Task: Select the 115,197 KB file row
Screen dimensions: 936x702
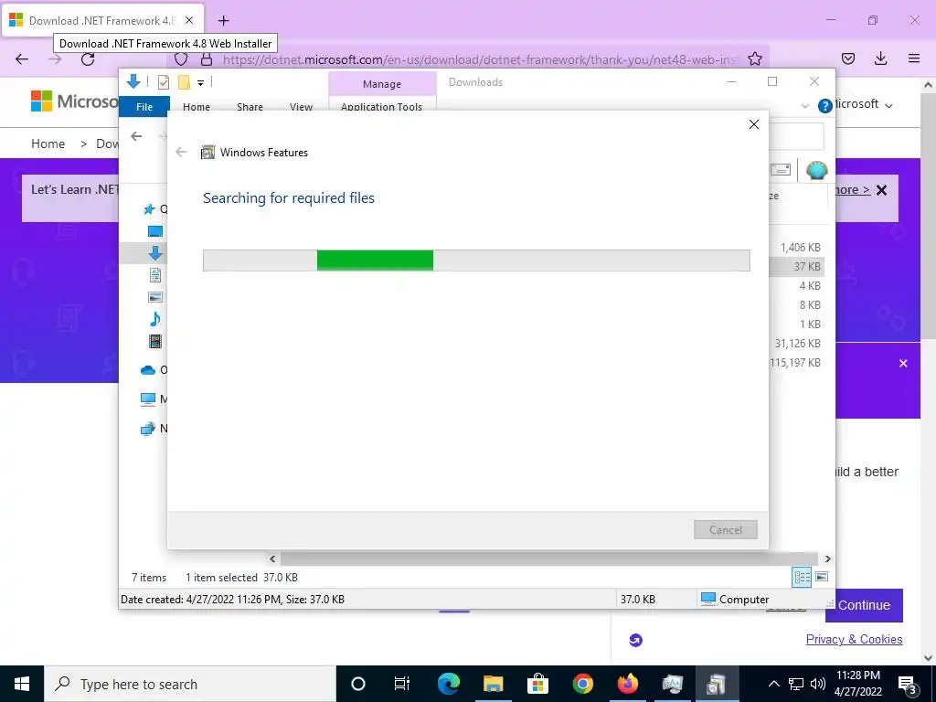Action: click(x=797, y=363)
